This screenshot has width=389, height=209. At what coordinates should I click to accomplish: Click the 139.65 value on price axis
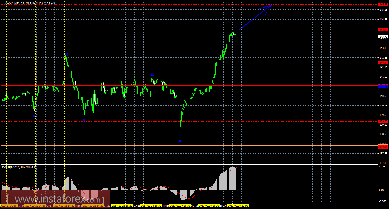pos(383,115)
